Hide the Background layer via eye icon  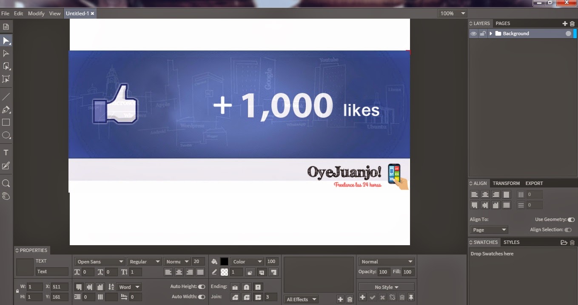click(473, 34)
